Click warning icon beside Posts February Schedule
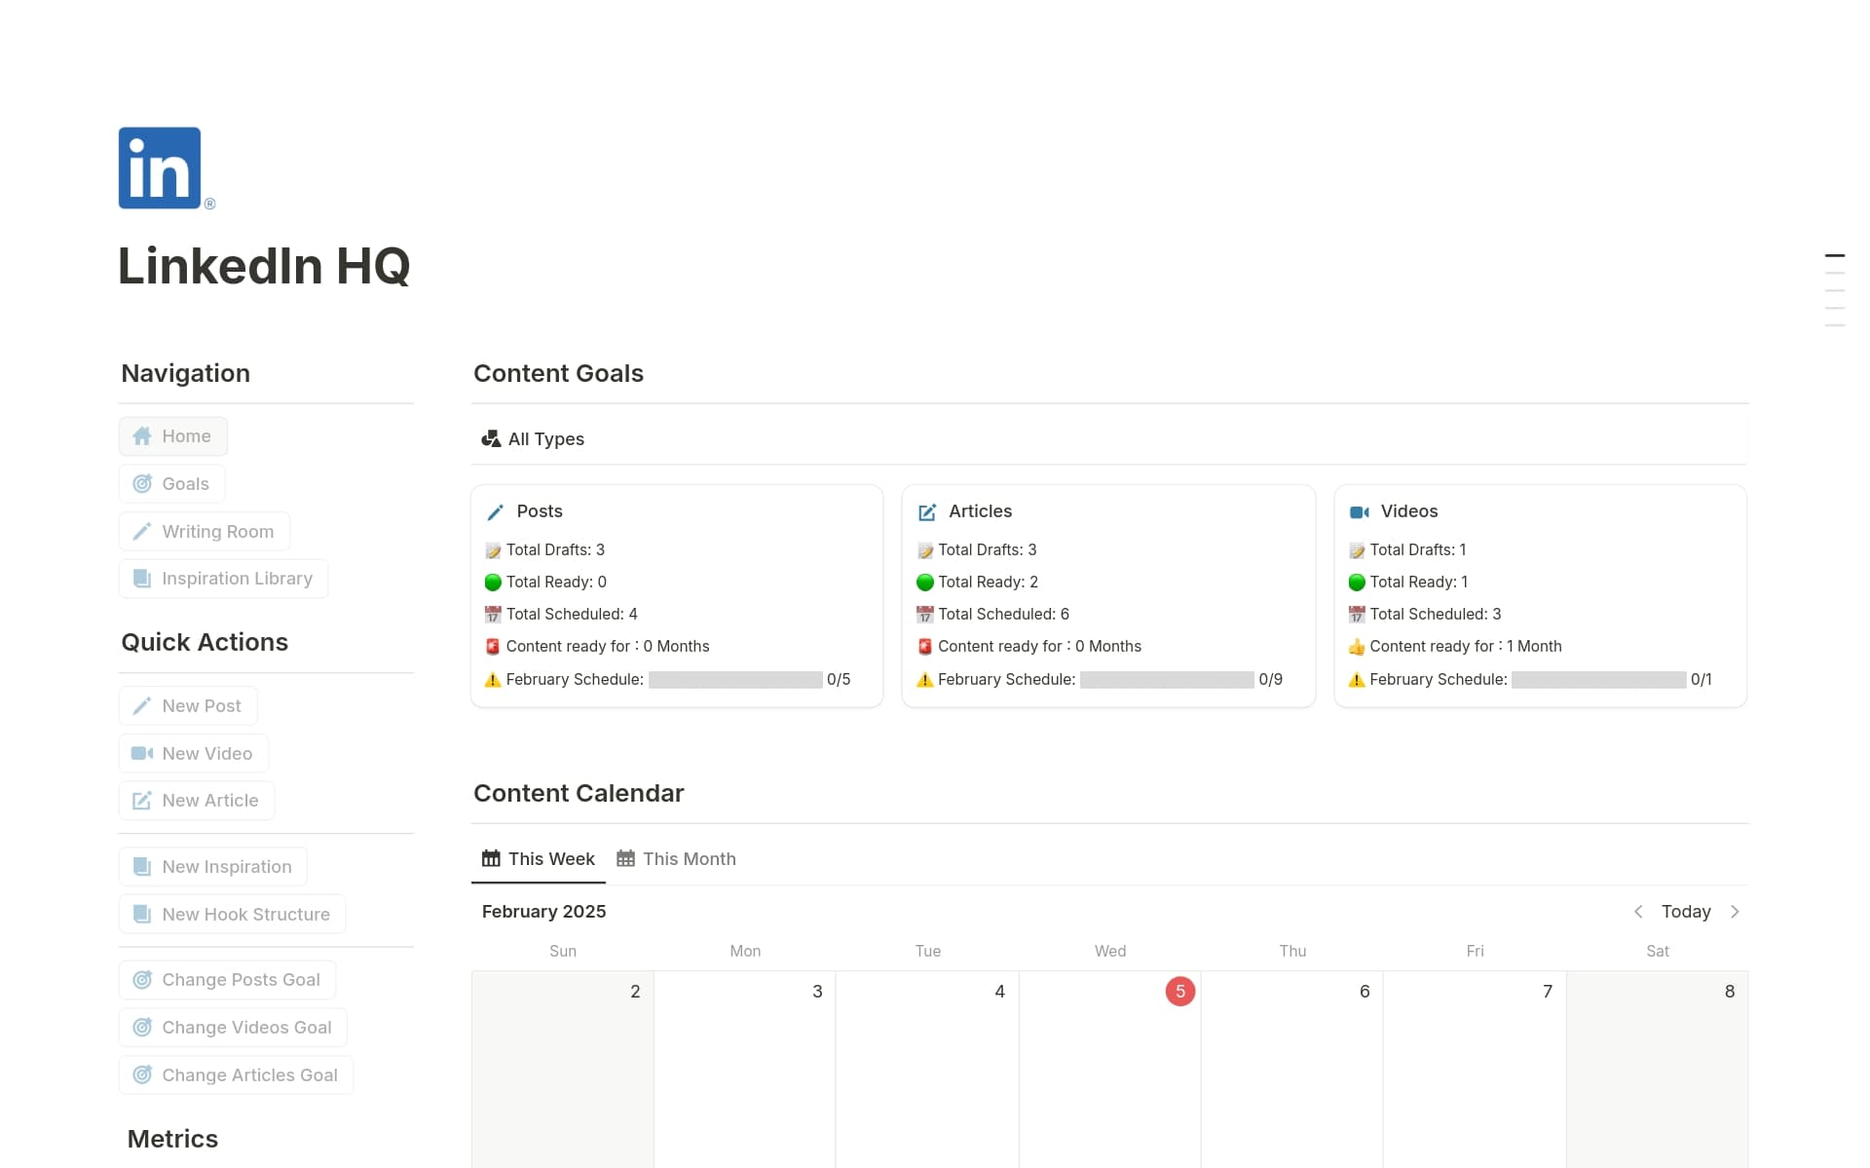The height and width of the screenshot is (1168, 1870). 493,680
